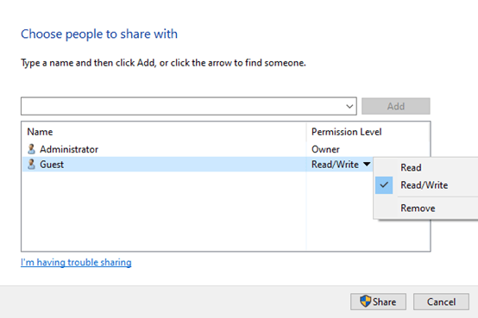Click the Guest user icon
Image resolution: width=478 pixels, height=318 pixels.
tap(31, 165)
